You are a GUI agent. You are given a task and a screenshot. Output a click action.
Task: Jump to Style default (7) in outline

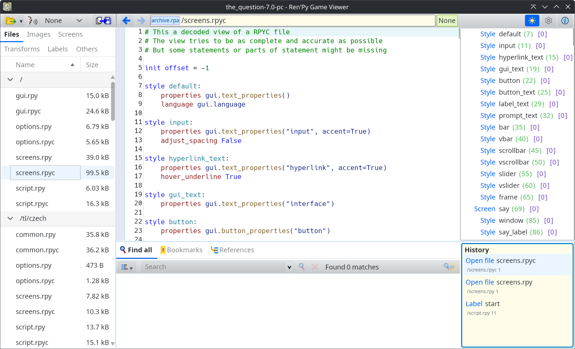click(x=514, y=34)
